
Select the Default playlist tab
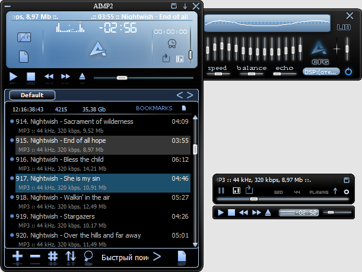click(x=32, y=95)
